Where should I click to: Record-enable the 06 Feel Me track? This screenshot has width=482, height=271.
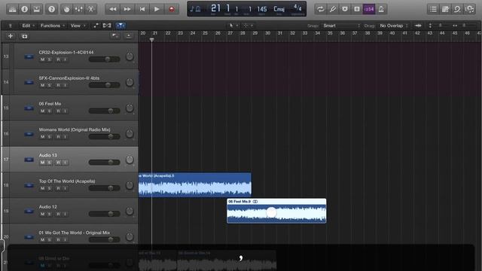(58, 111)
